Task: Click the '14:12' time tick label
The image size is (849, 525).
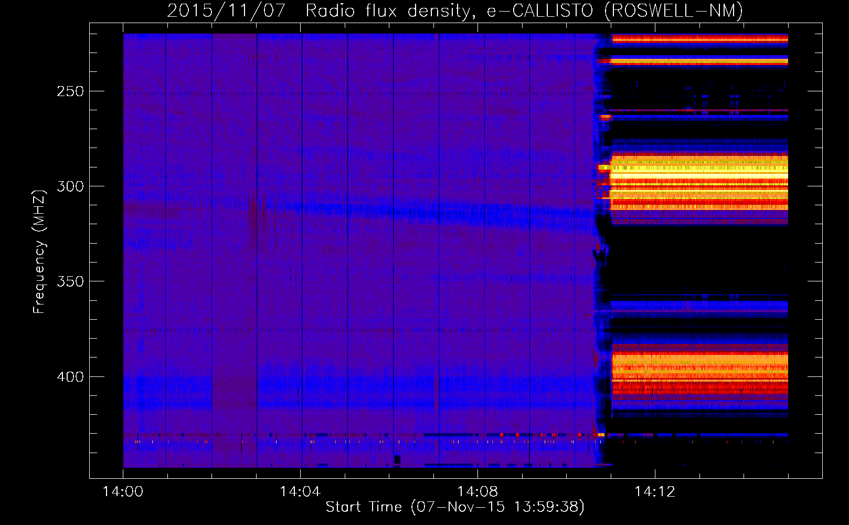Action: pos(655,492)
